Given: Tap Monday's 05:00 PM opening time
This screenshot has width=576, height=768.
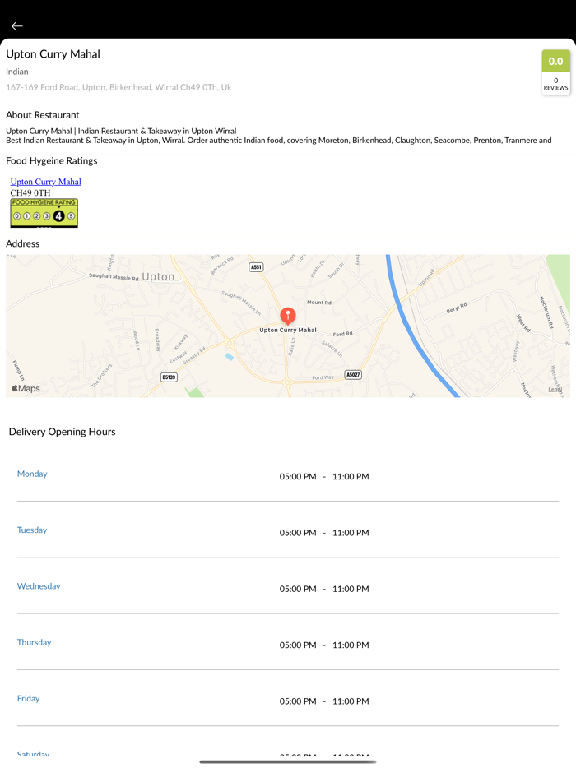Looking at the screenshot, I should (298, 477).
